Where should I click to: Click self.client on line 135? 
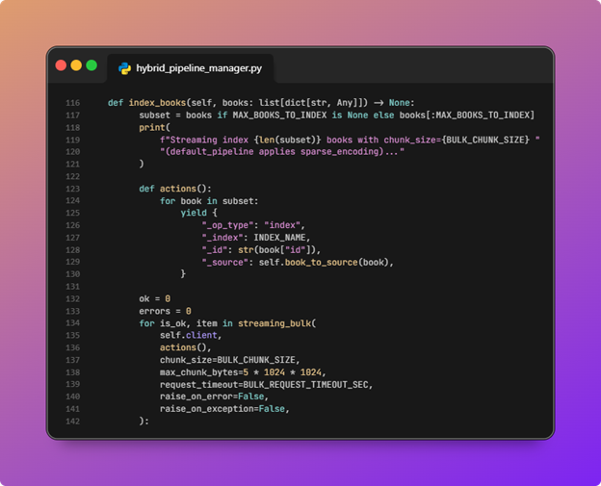pos(189,336)
